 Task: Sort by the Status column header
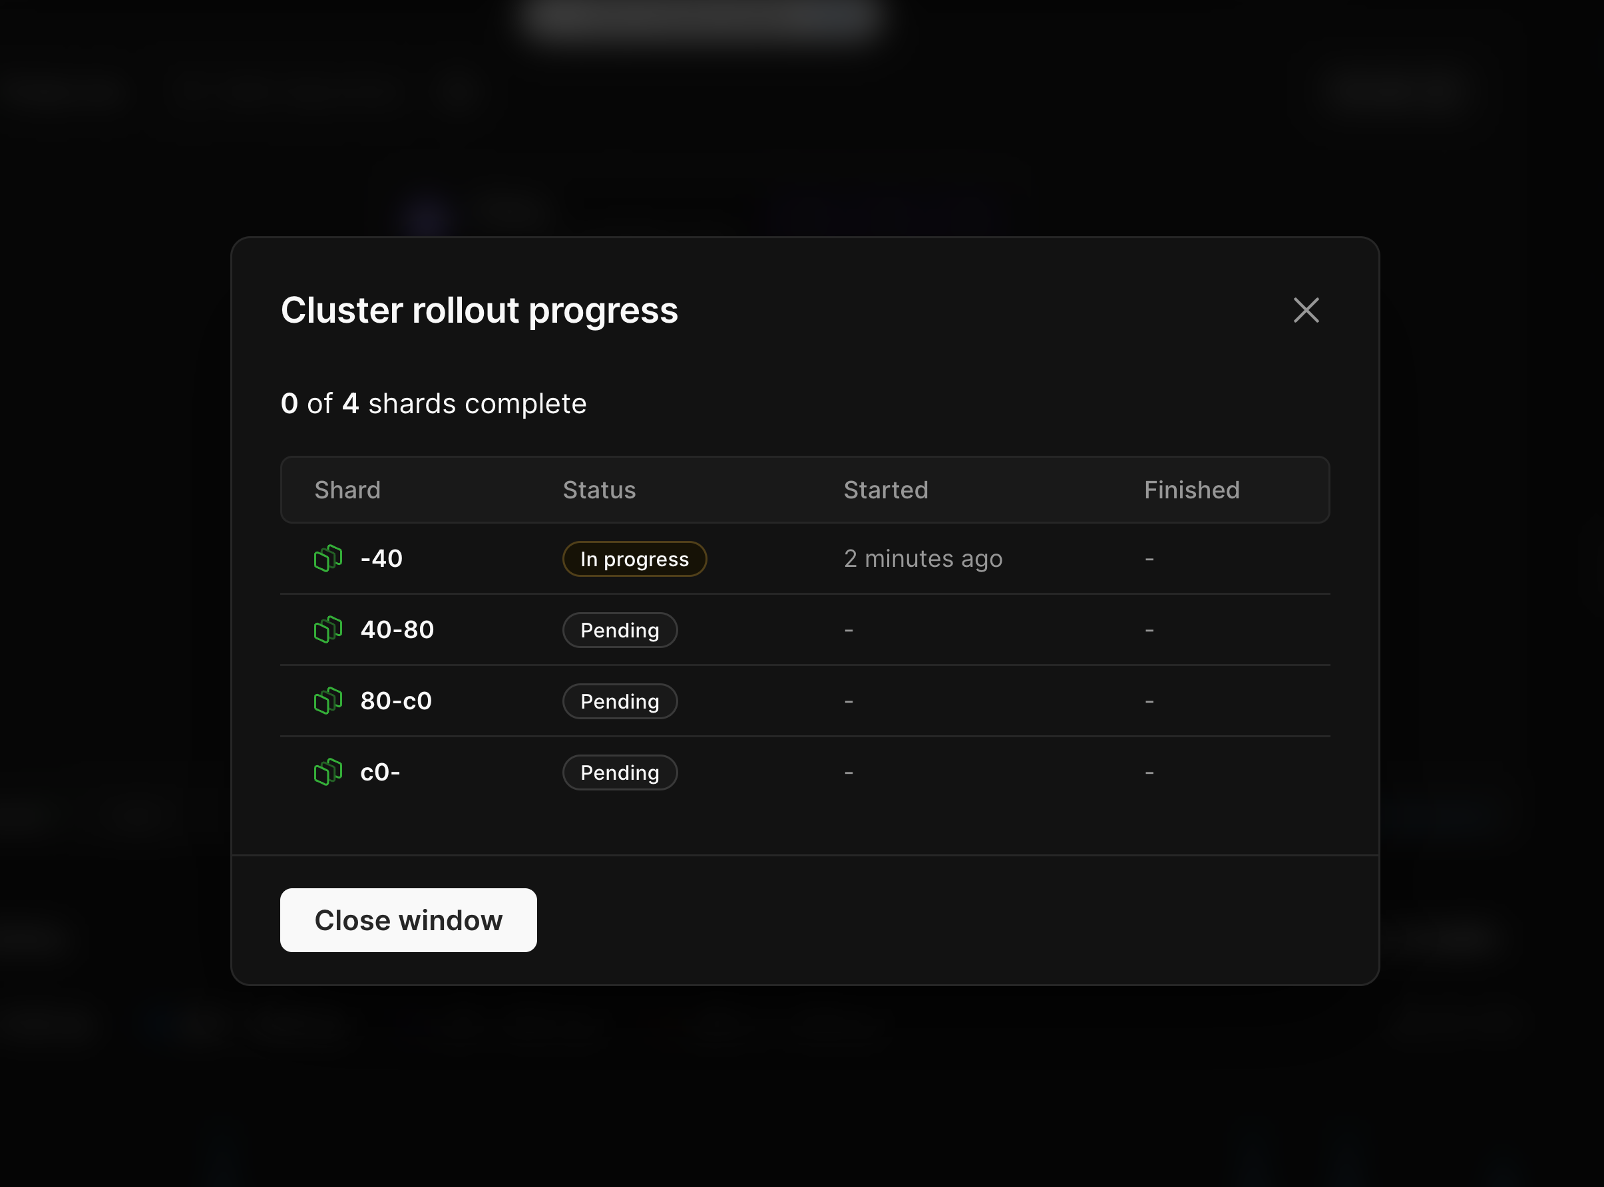click(600, 489)
